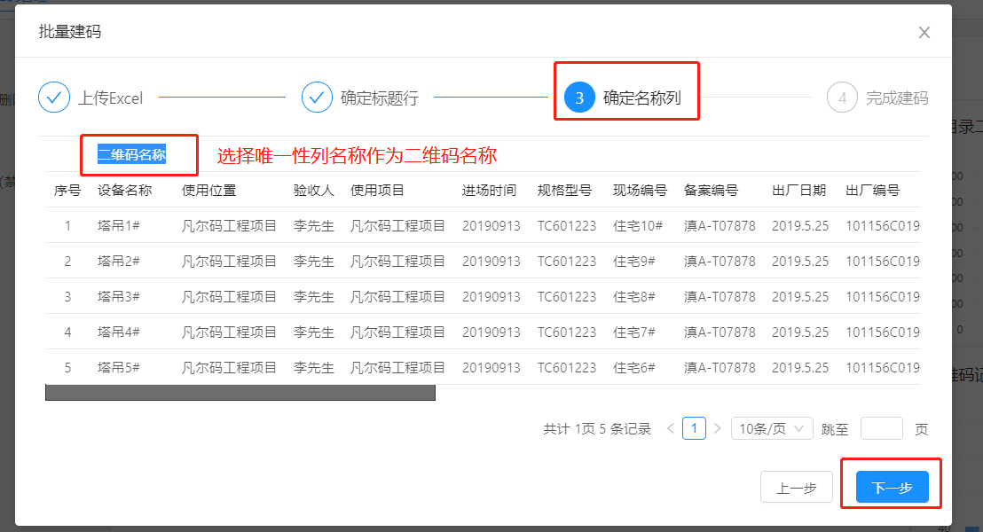Click the checkmark icon on 确定标题行 step
The image size is (983, 532).
[317, 98]
